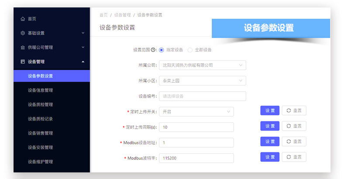This screenshot has width=345, height=179.
Task: Open the 所属小区 dropdown
Action: [x=202, y=81]
